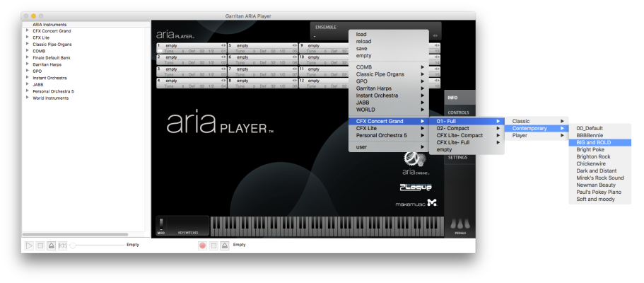The width and height of the screenshot is (644, 283).
Task: Click the MOD wheel control
Action: [161, 224]
